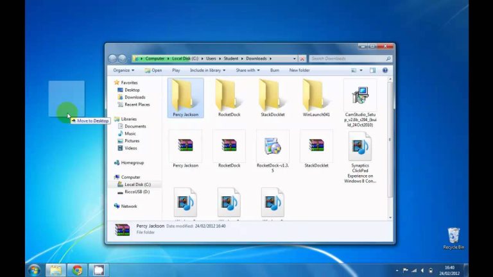This screenshot has height=277, width=493.
Task: Toggle the preview pane button
Action: coord(372,70)
